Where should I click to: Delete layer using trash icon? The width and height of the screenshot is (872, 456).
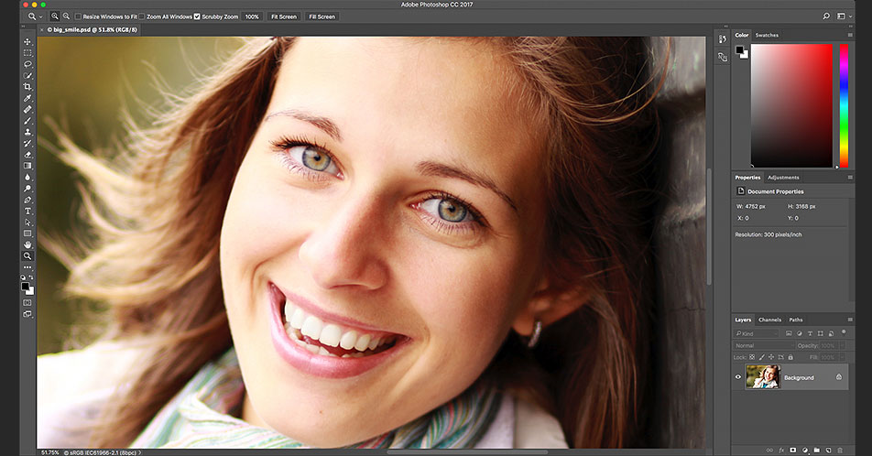(x=840, y=451)
